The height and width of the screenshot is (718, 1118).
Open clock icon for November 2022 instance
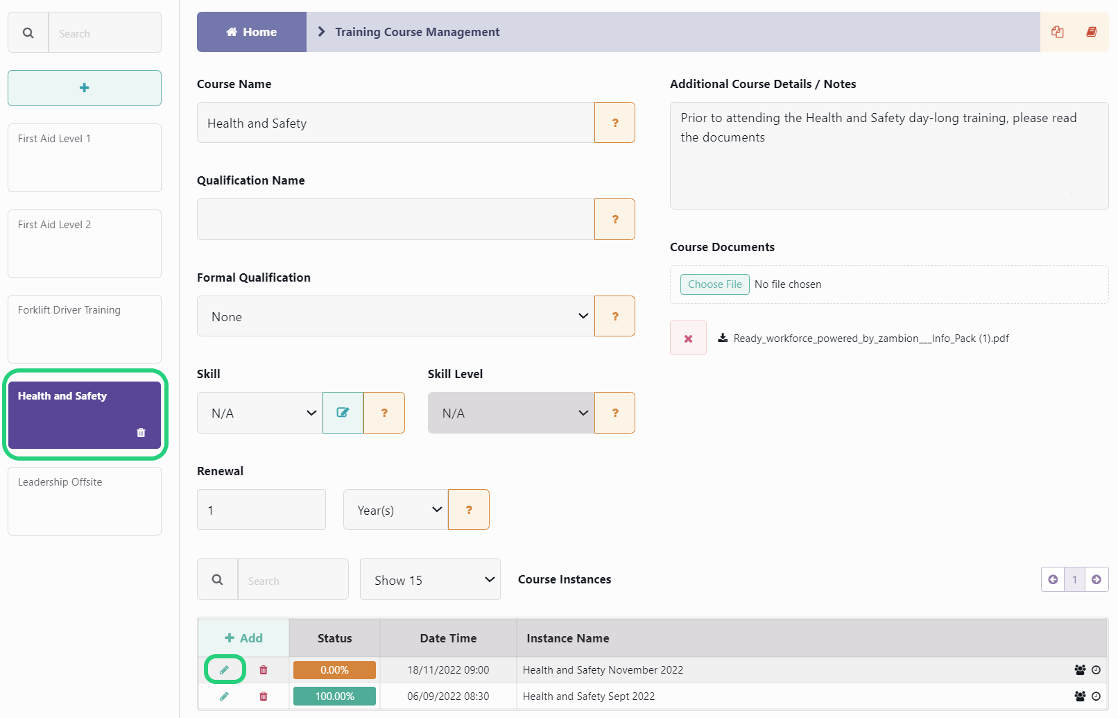(1096, 670)
